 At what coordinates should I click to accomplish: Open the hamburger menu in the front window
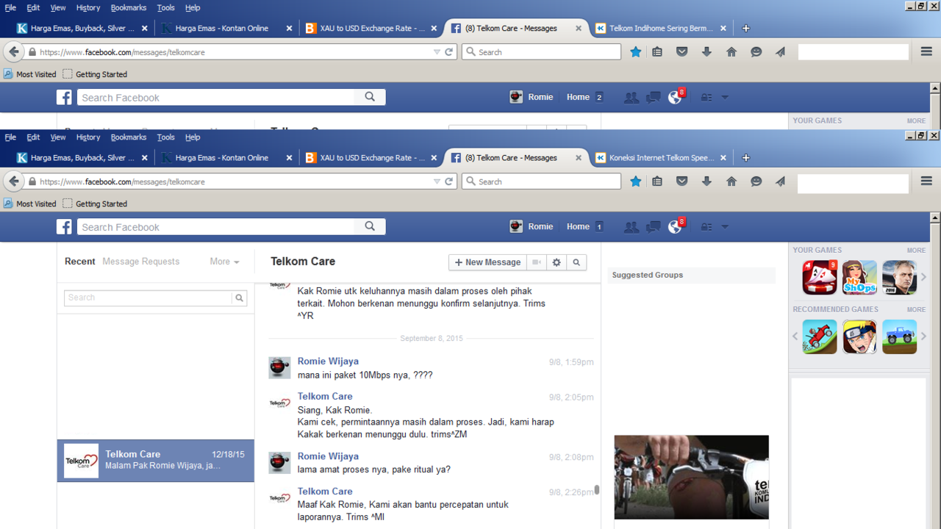coord(926,181)
